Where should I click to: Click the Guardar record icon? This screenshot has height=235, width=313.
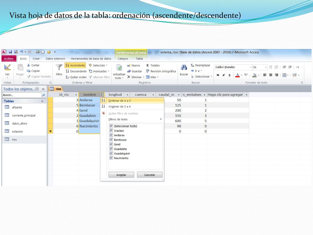129,71
